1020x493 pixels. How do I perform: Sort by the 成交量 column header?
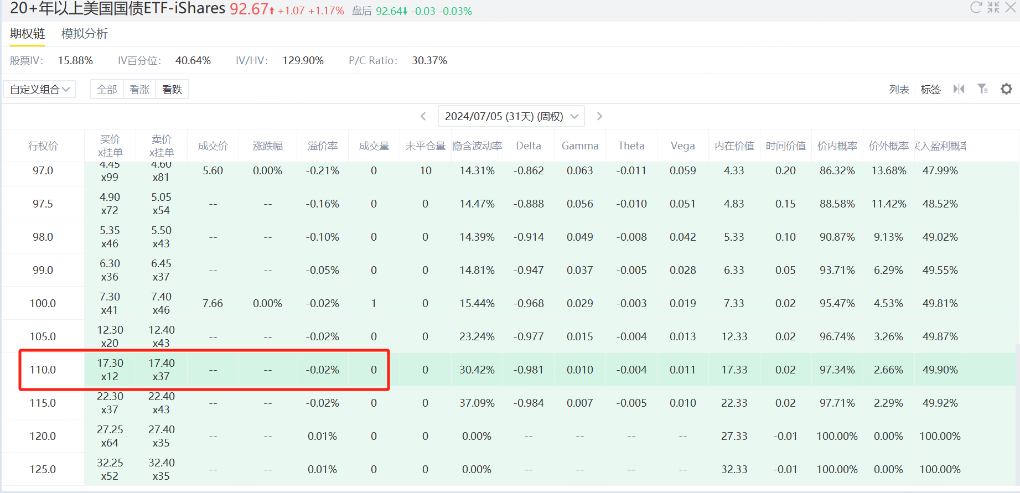[x=374, y=146]
